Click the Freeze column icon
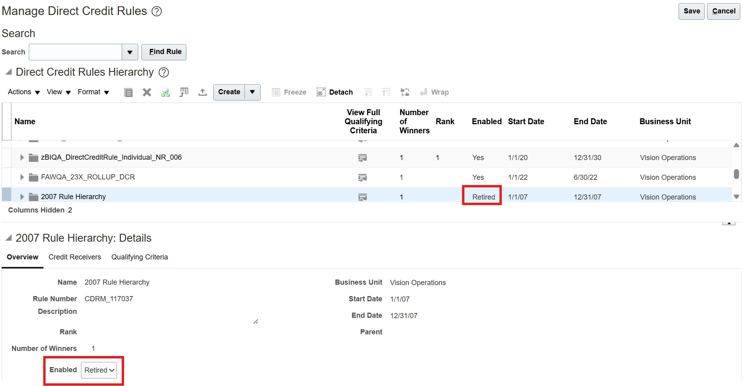 point(276,92)
